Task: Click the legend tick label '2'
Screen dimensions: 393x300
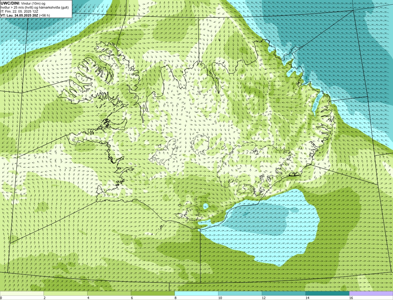Action: click(45, 298)
